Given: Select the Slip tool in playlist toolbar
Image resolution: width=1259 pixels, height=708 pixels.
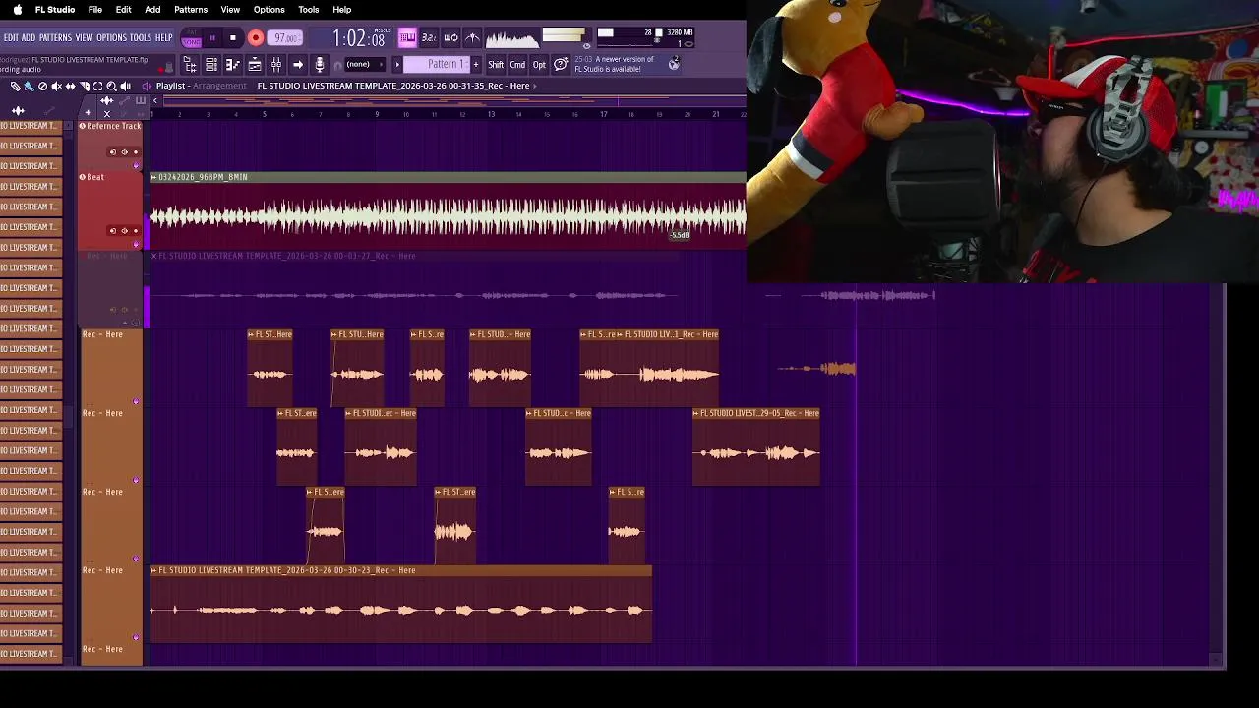Looking at the screenshot, I should click(x=70, y=87).
